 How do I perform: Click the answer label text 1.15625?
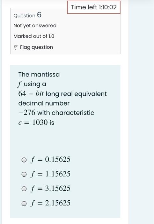58,174
